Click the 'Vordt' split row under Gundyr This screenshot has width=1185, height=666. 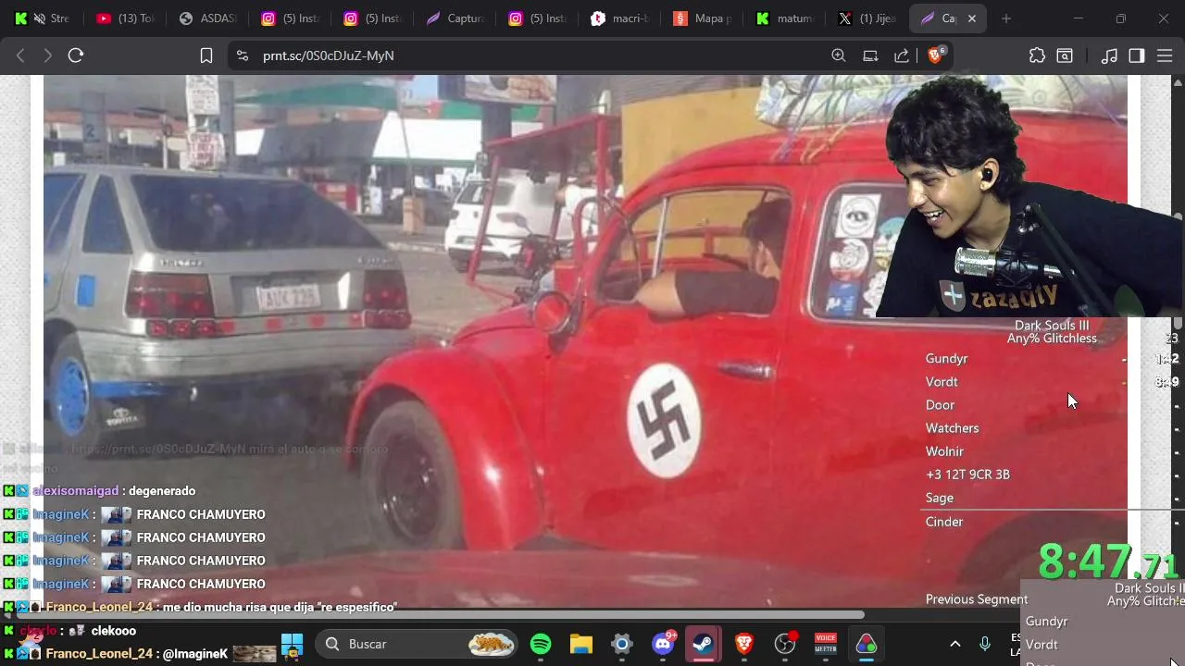tap(942, 382)
